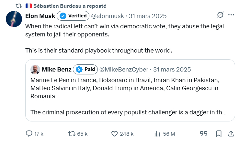239x144 pixels.
Task: Click Mike Benz's Paid badge
Action: pyautogui.click(x=85, y=69)
